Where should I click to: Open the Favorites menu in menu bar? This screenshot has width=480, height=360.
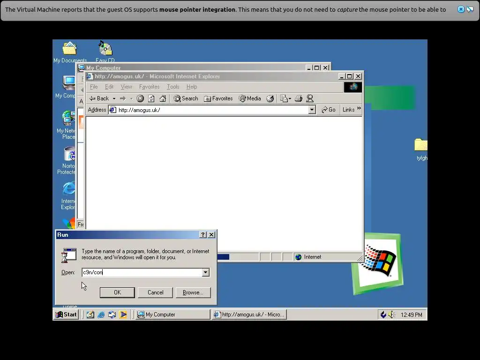[x=149, y=87]
